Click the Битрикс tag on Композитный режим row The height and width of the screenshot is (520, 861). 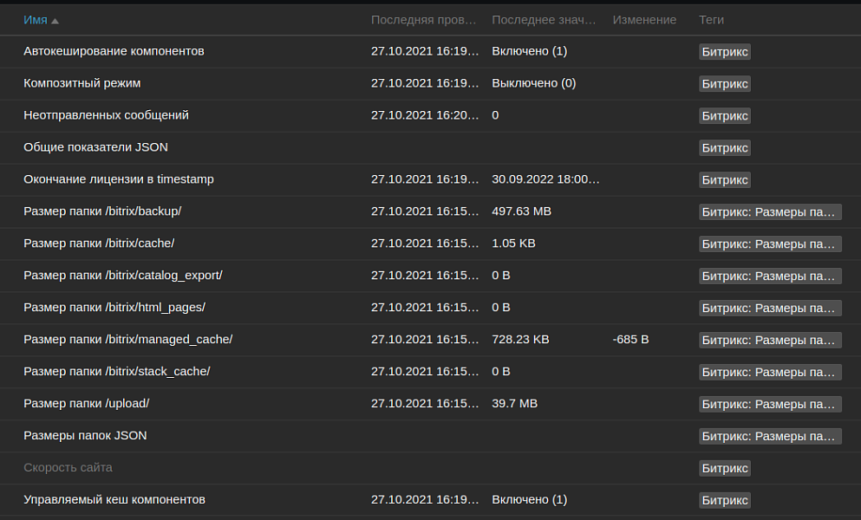(725, 83)
